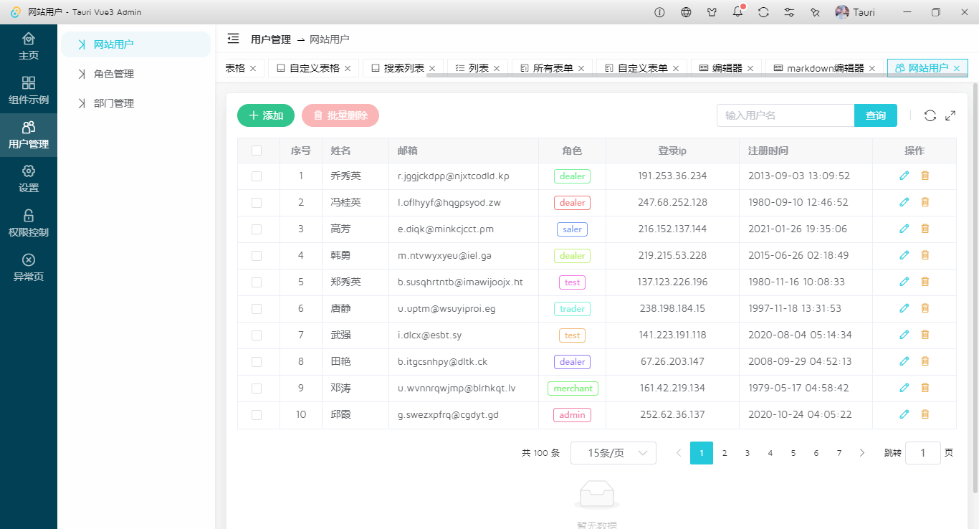The image size is (979, 529).
Task: Refresh the user table
Action: [x=930, y=115]
